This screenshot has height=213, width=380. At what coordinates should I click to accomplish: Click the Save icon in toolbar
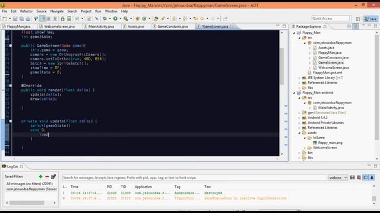tap(15, 18)
